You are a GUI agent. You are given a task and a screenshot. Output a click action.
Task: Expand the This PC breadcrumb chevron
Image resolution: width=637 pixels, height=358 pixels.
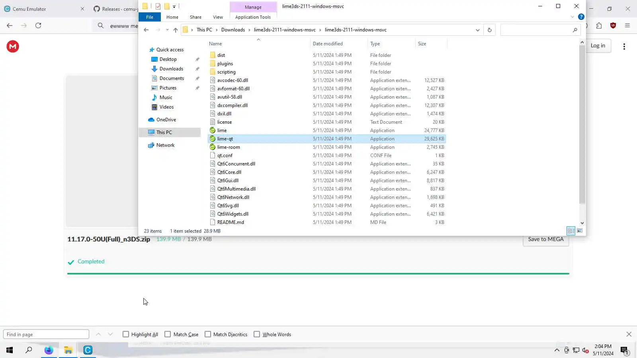[x=217, y=30]
